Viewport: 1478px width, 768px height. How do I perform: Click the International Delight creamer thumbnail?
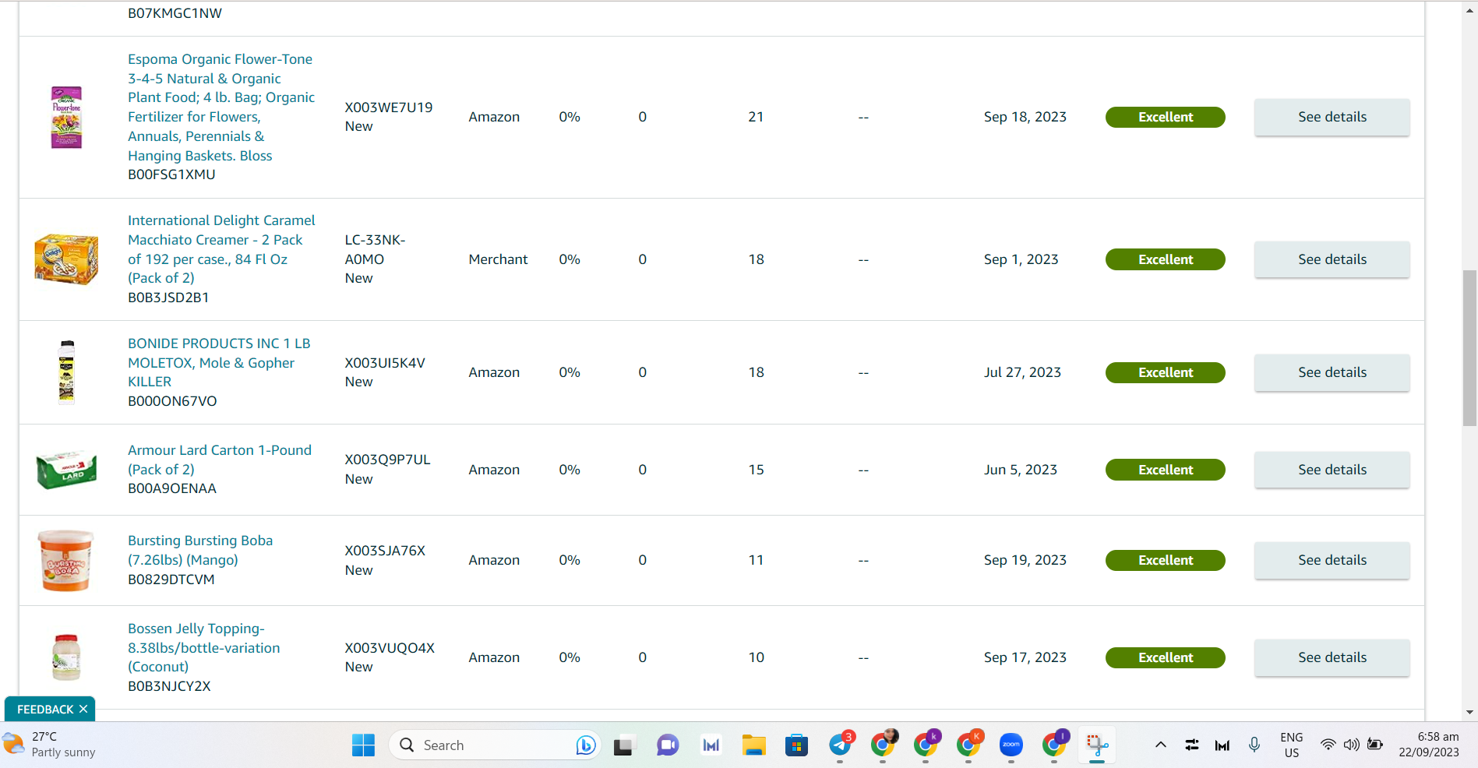66,259
